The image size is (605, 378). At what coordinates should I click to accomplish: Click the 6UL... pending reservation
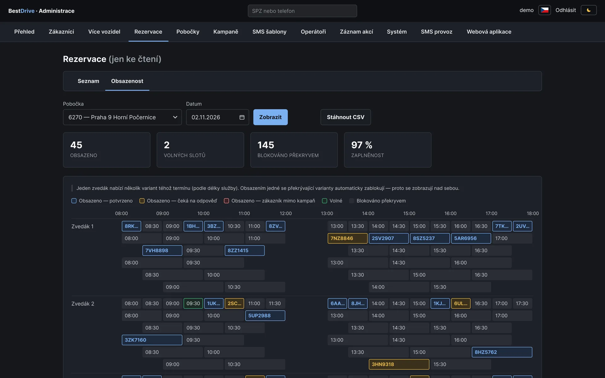point(461,303)
